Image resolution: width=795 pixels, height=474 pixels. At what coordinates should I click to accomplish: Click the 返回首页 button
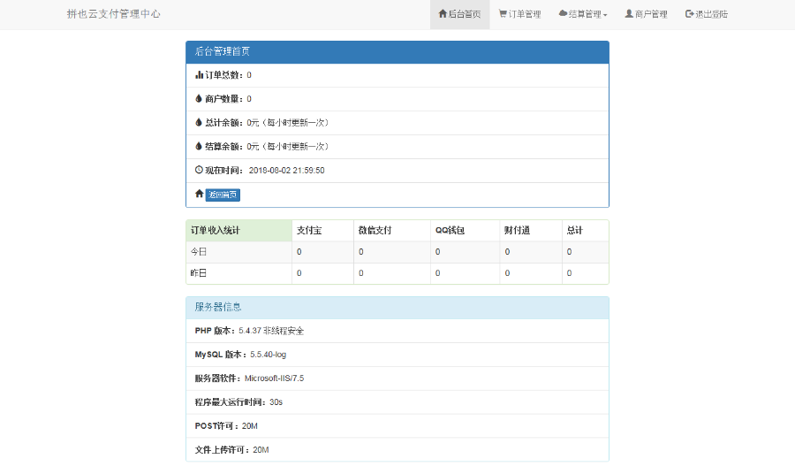pyautogui.click(x=223, y=195)
